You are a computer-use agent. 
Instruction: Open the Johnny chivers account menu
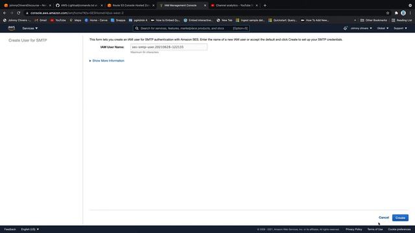point(361,28)
